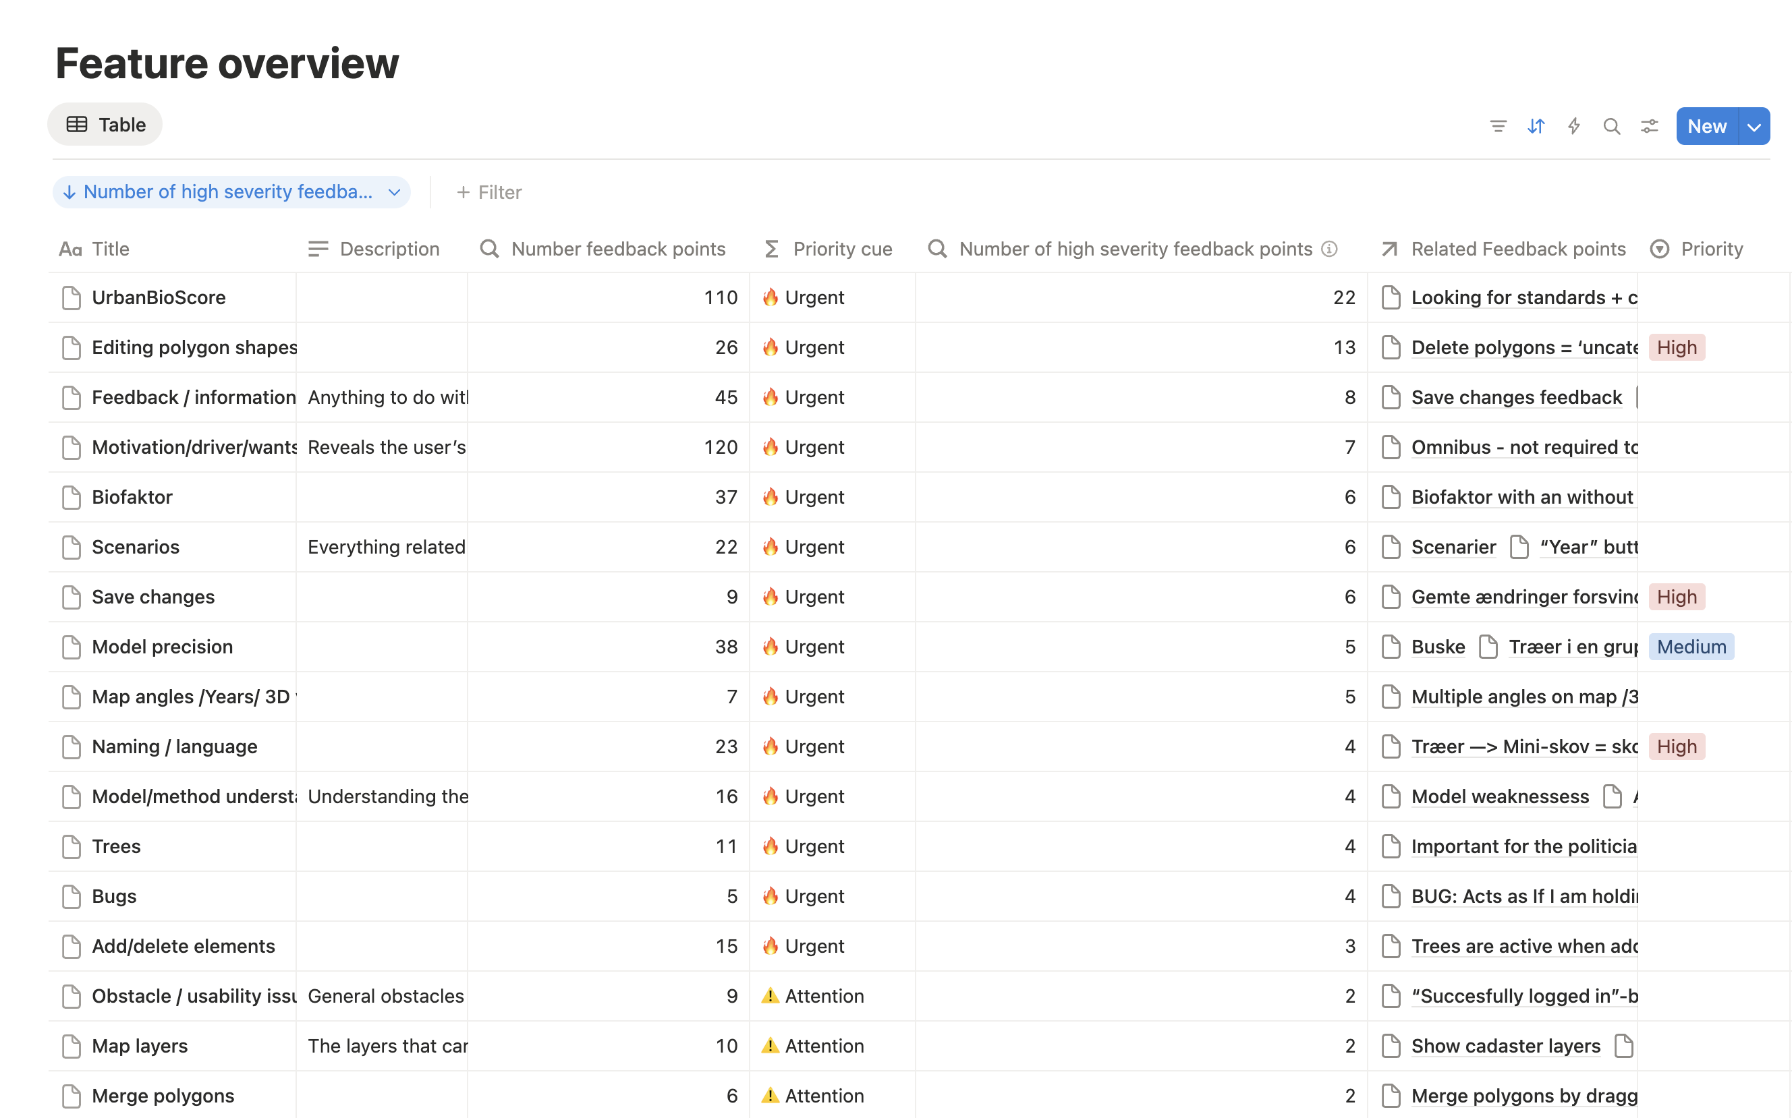Open the search magnifier icon

click(x=1611, y=127)
